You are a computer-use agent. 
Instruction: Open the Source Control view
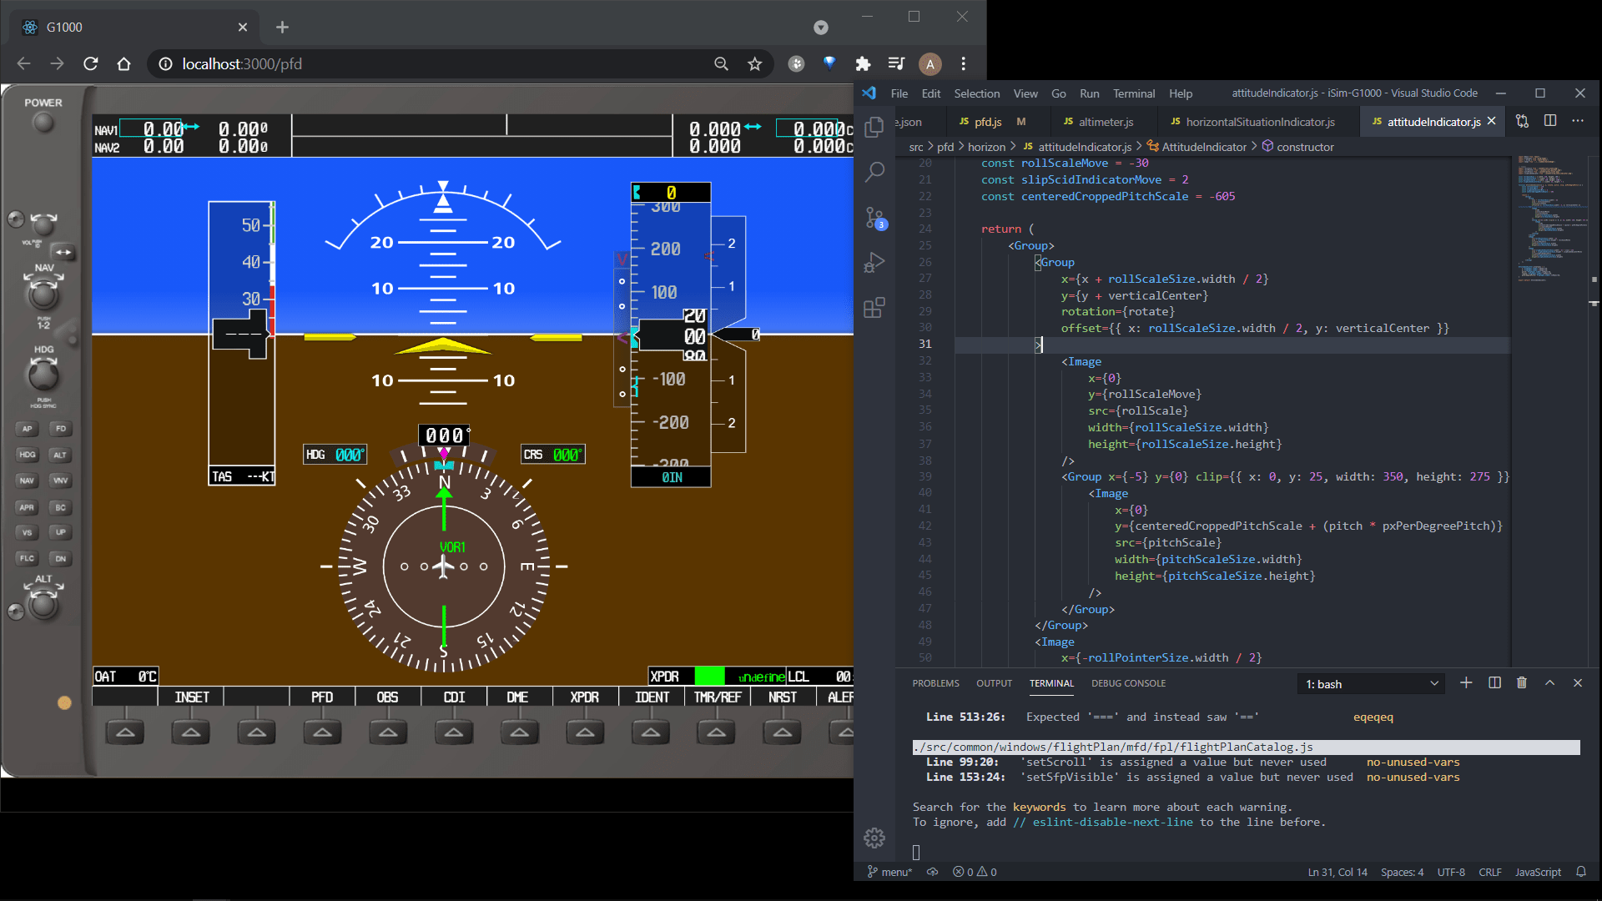pos(874,218)
